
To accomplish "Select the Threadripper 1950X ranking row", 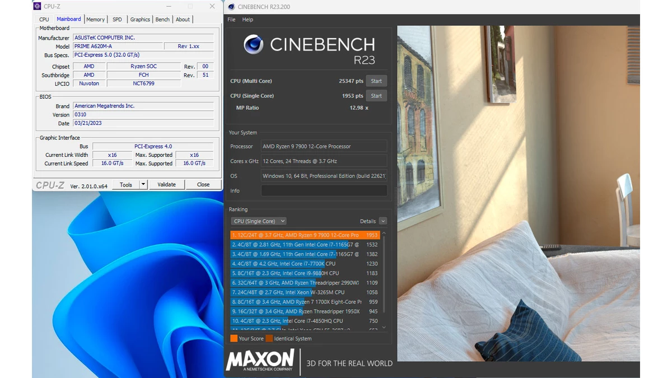I will point(305,311).
